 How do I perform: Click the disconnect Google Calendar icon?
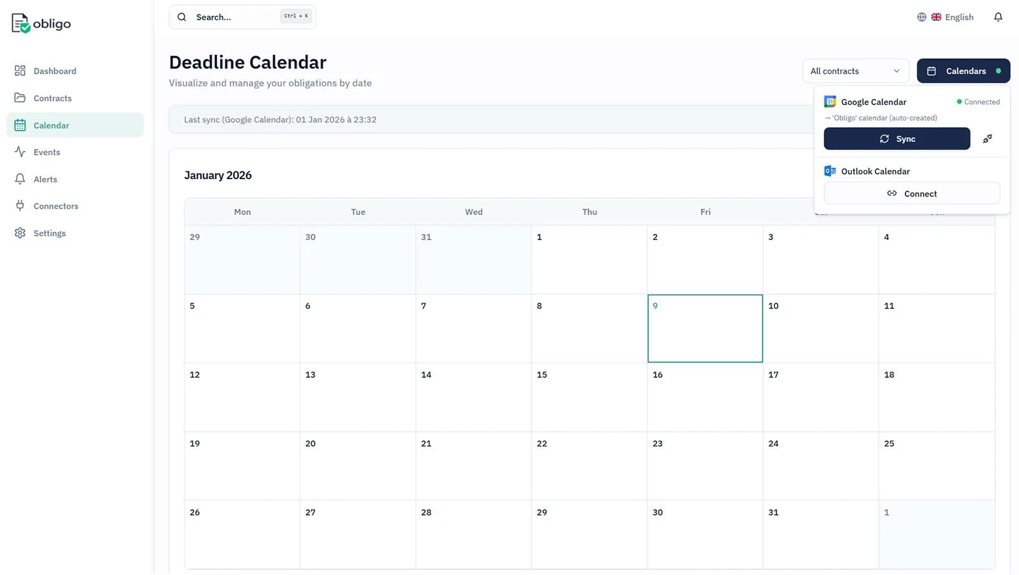point(988,139)
